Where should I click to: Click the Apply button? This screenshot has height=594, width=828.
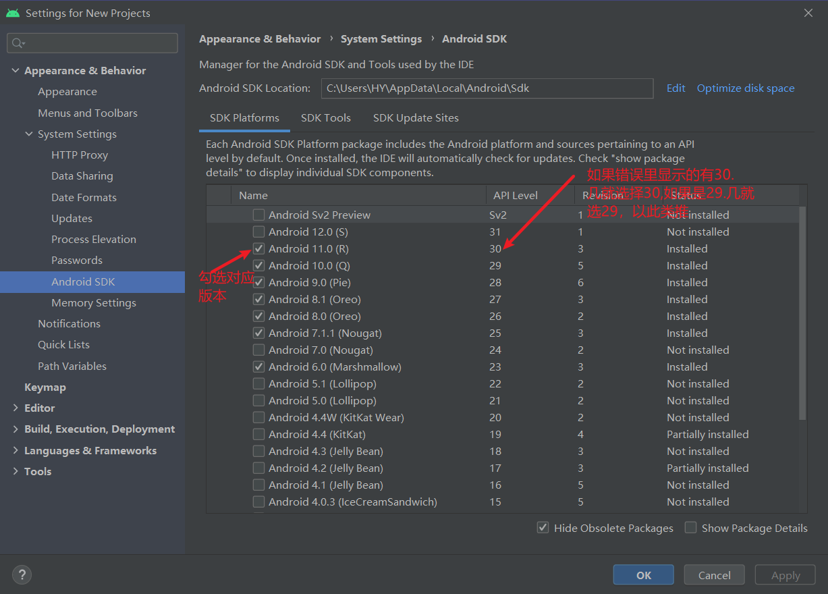pyautogui.click(x=785, y=575)
